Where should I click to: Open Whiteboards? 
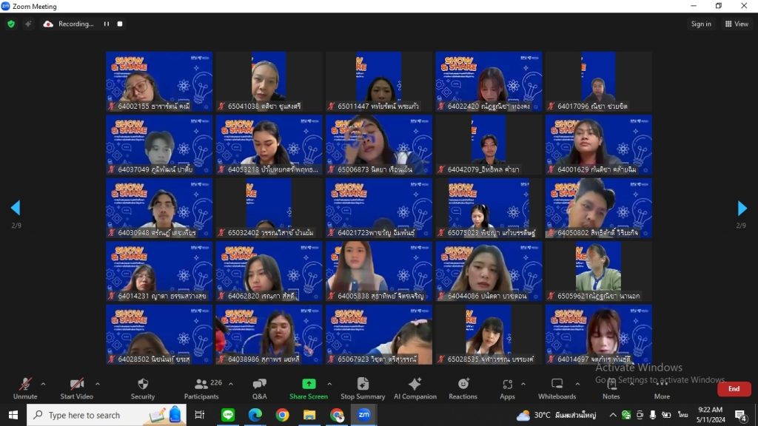pos(557,389)
